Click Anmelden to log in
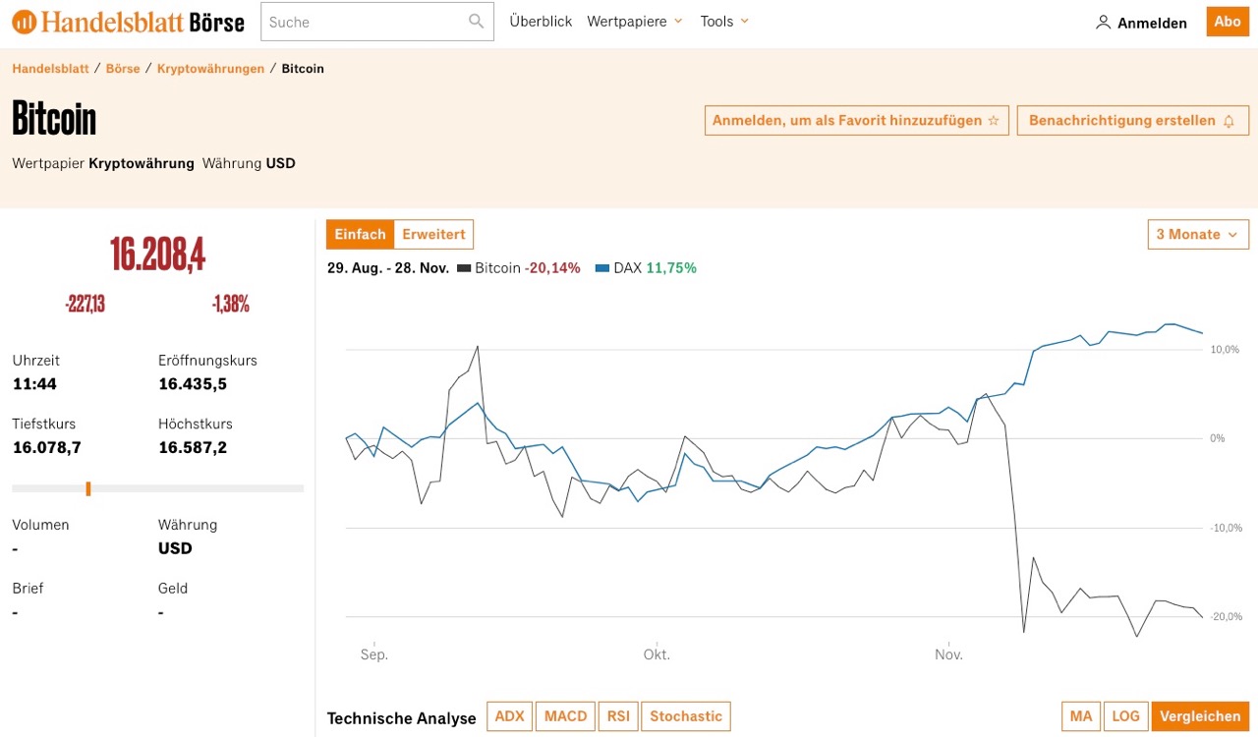 coord(1152,23)
